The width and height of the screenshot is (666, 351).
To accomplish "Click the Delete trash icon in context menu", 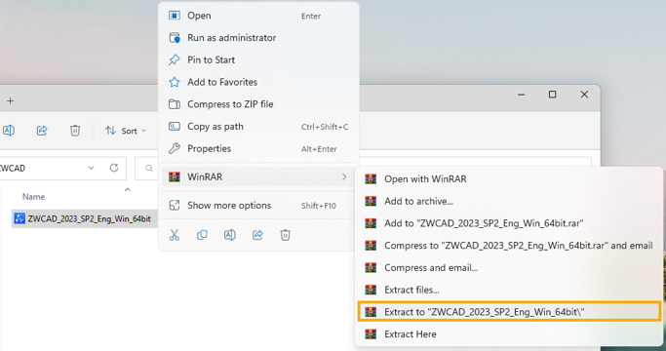I will tap(286, 235).
